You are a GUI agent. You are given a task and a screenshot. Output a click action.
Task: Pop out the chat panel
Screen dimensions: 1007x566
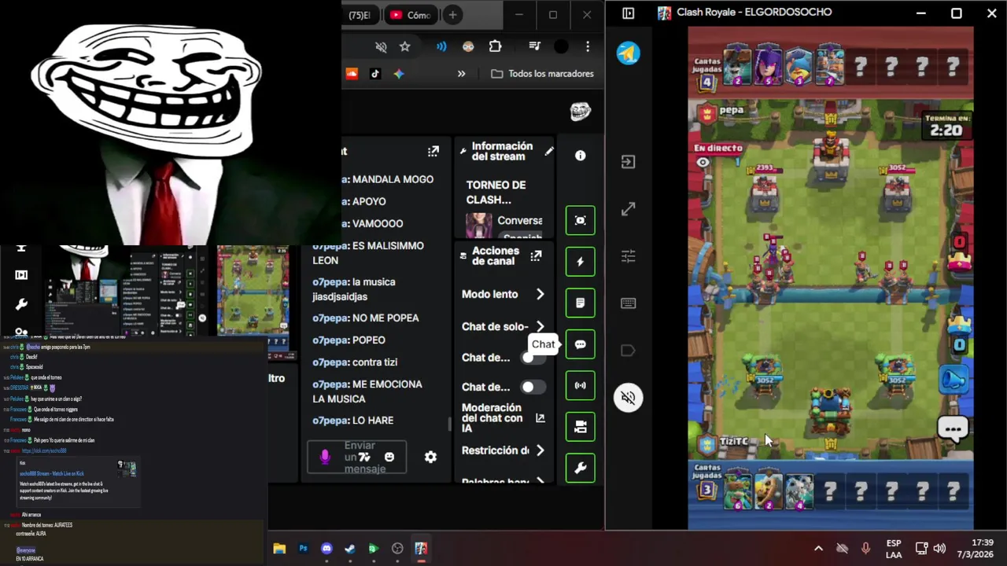433,151
